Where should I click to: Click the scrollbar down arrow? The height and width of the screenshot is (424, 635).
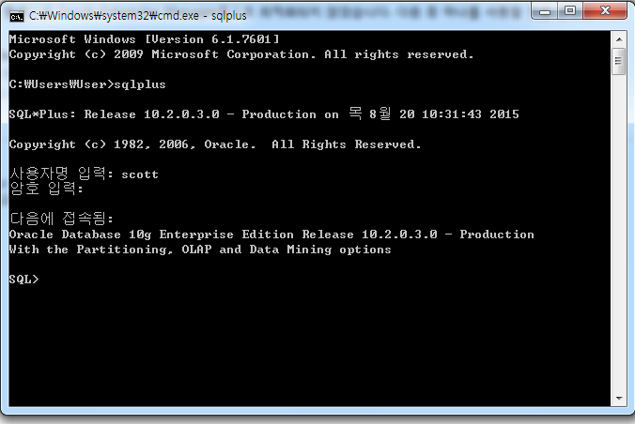click(x=619, y=399)
